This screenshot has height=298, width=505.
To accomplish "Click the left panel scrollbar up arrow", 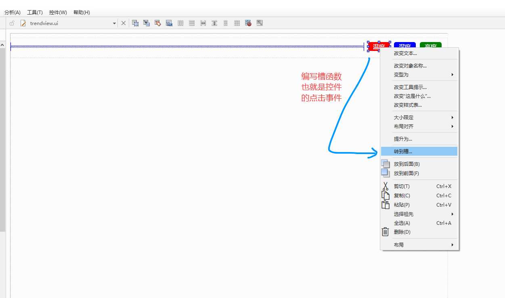I will 2,45.
